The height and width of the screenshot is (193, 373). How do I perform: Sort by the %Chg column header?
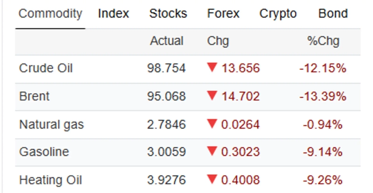323,41
